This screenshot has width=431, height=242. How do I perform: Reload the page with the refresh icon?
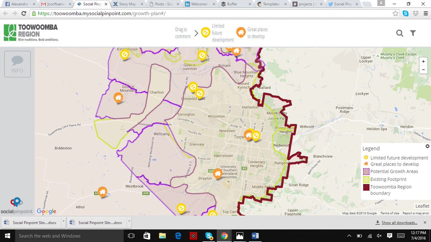(24, 13)
